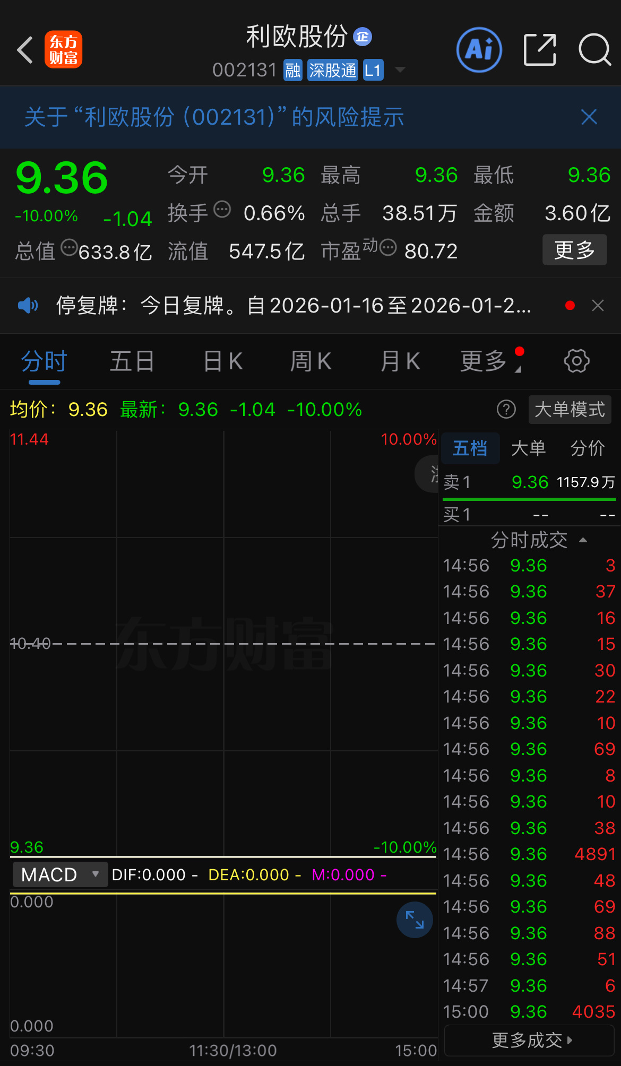
Task: Close the risk warning banner
Action: click(x=589, y=117)
